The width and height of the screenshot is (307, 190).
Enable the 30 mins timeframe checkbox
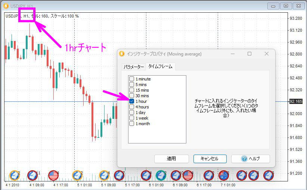[x=131, y=96]
